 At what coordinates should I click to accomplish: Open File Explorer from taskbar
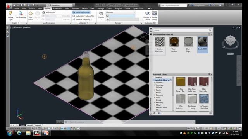[28, 133]
